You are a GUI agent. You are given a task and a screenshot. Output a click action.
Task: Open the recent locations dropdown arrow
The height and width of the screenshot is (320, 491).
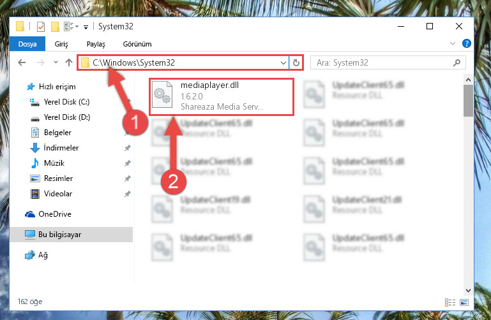click(x=56, y=62)
